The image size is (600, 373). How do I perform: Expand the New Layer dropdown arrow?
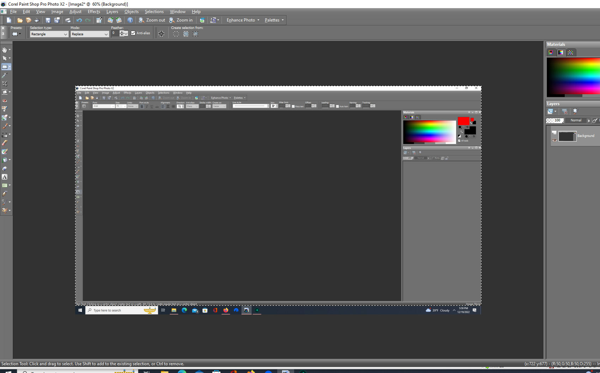point(555,112)
